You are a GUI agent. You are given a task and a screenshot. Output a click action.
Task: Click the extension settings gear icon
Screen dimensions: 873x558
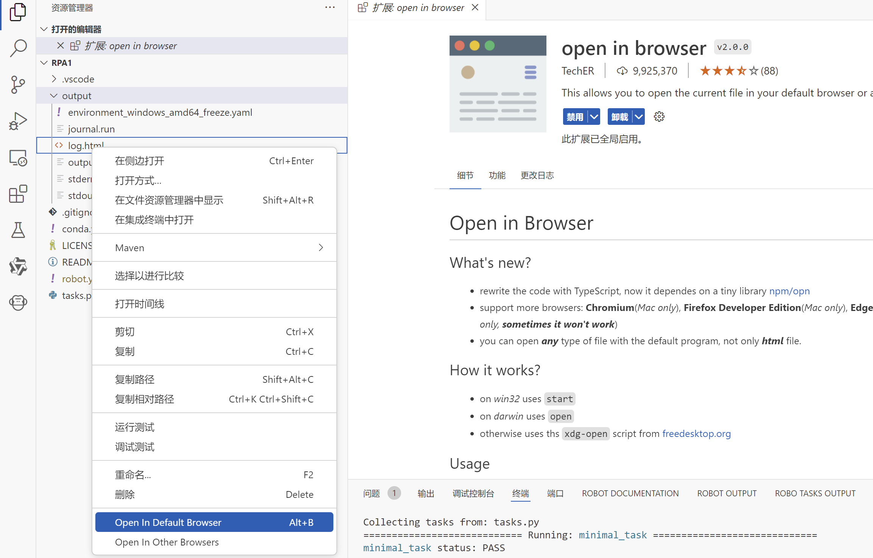[x=659, y=117]
